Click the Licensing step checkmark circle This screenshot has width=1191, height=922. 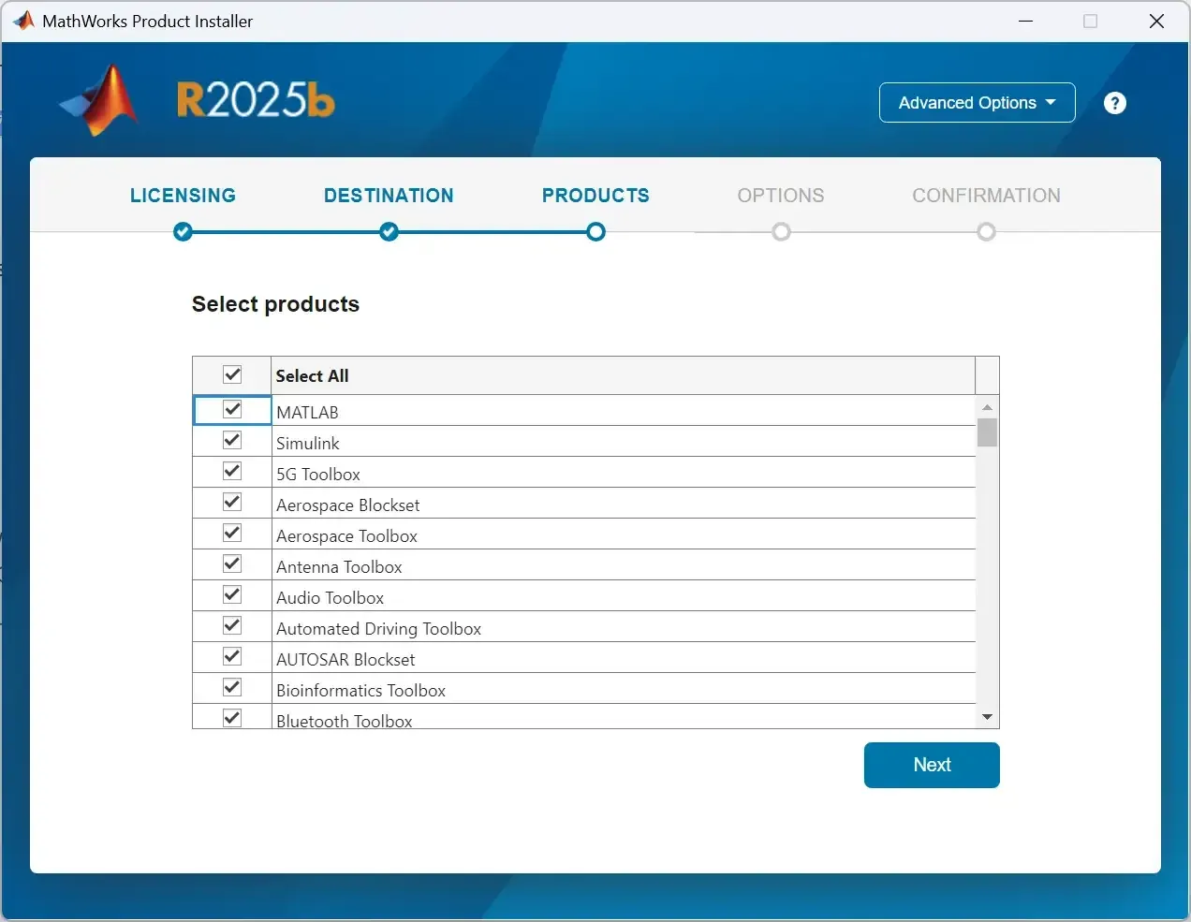(183, 231)
